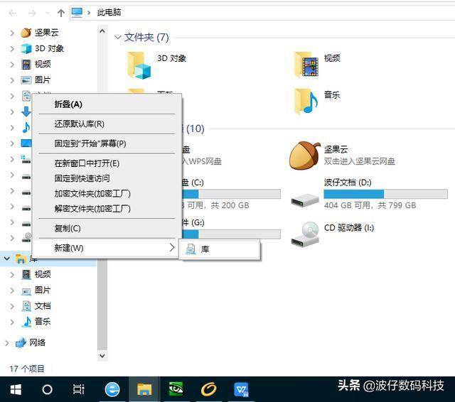Screen dimensions: 455x402
Task: Expand the 网络 tree node
Action: [x=6, y=343]
